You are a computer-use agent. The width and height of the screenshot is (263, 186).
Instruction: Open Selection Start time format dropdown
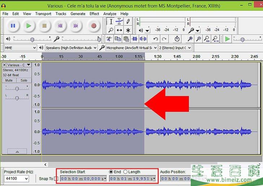coord(105,179)
